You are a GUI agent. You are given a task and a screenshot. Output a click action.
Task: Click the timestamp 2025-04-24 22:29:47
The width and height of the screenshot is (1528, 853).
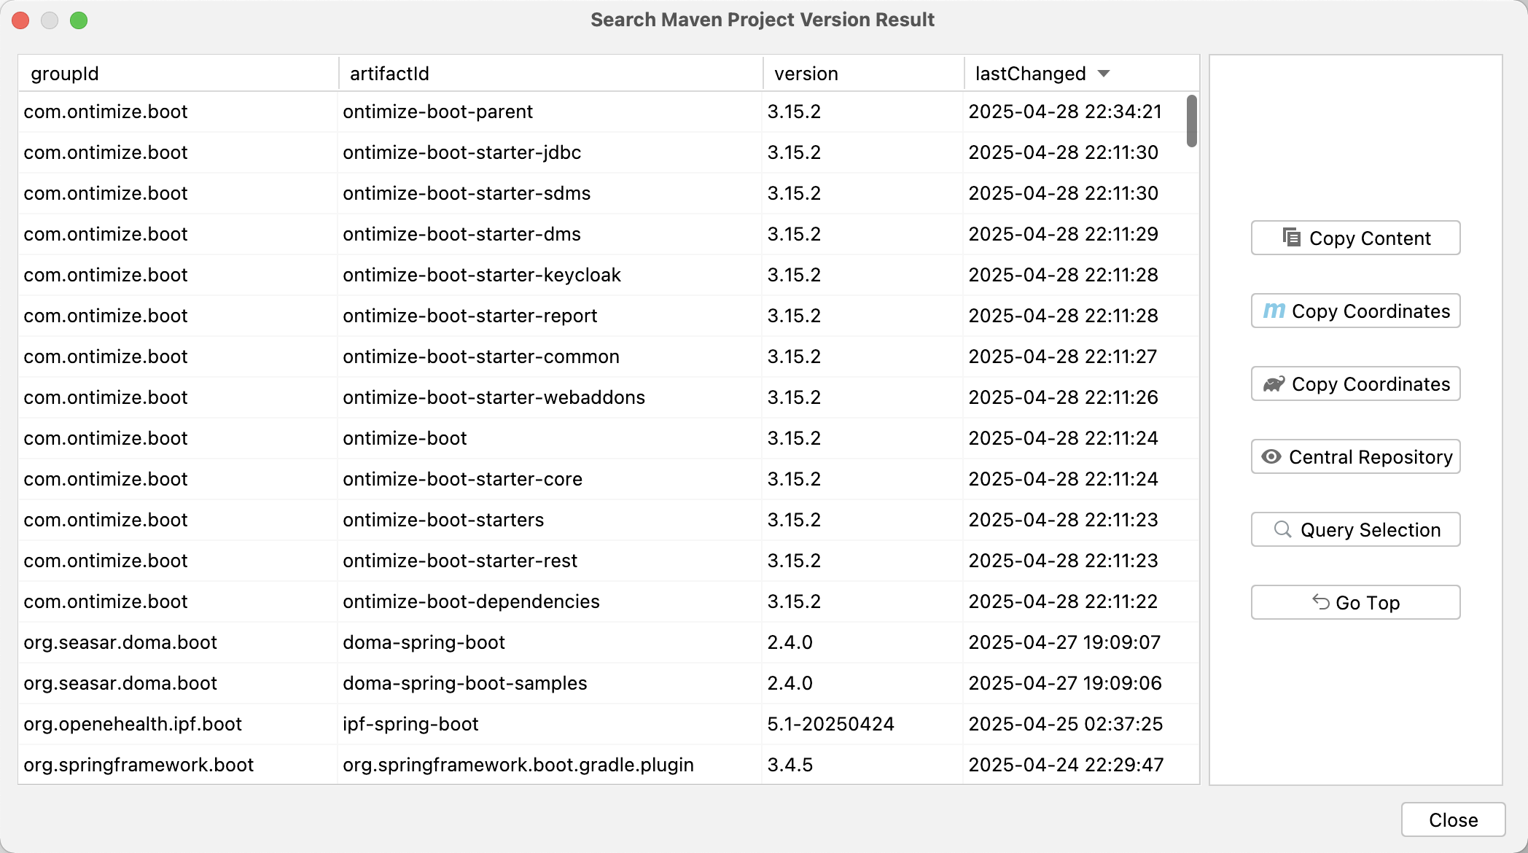click(x=1066, y=765)
